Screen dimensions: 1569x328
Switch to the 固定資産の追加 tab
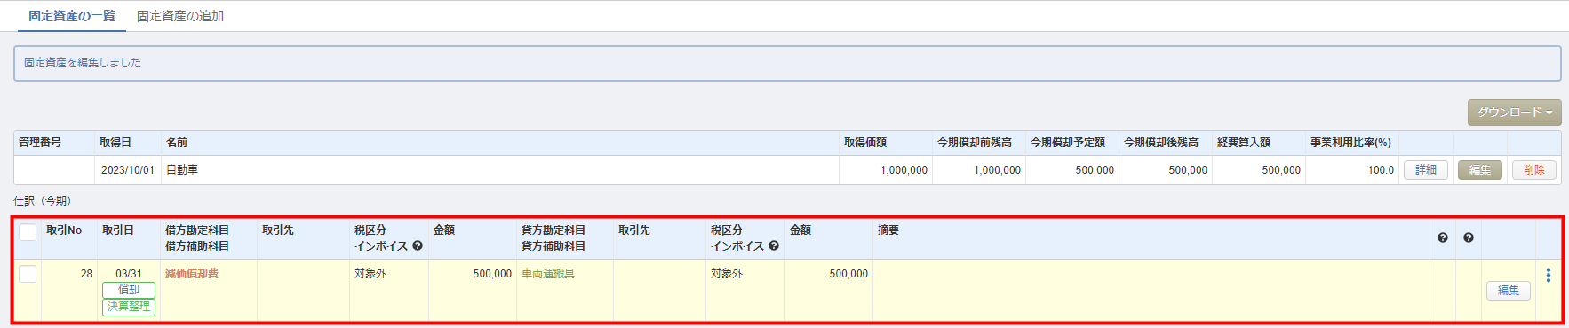180,16
